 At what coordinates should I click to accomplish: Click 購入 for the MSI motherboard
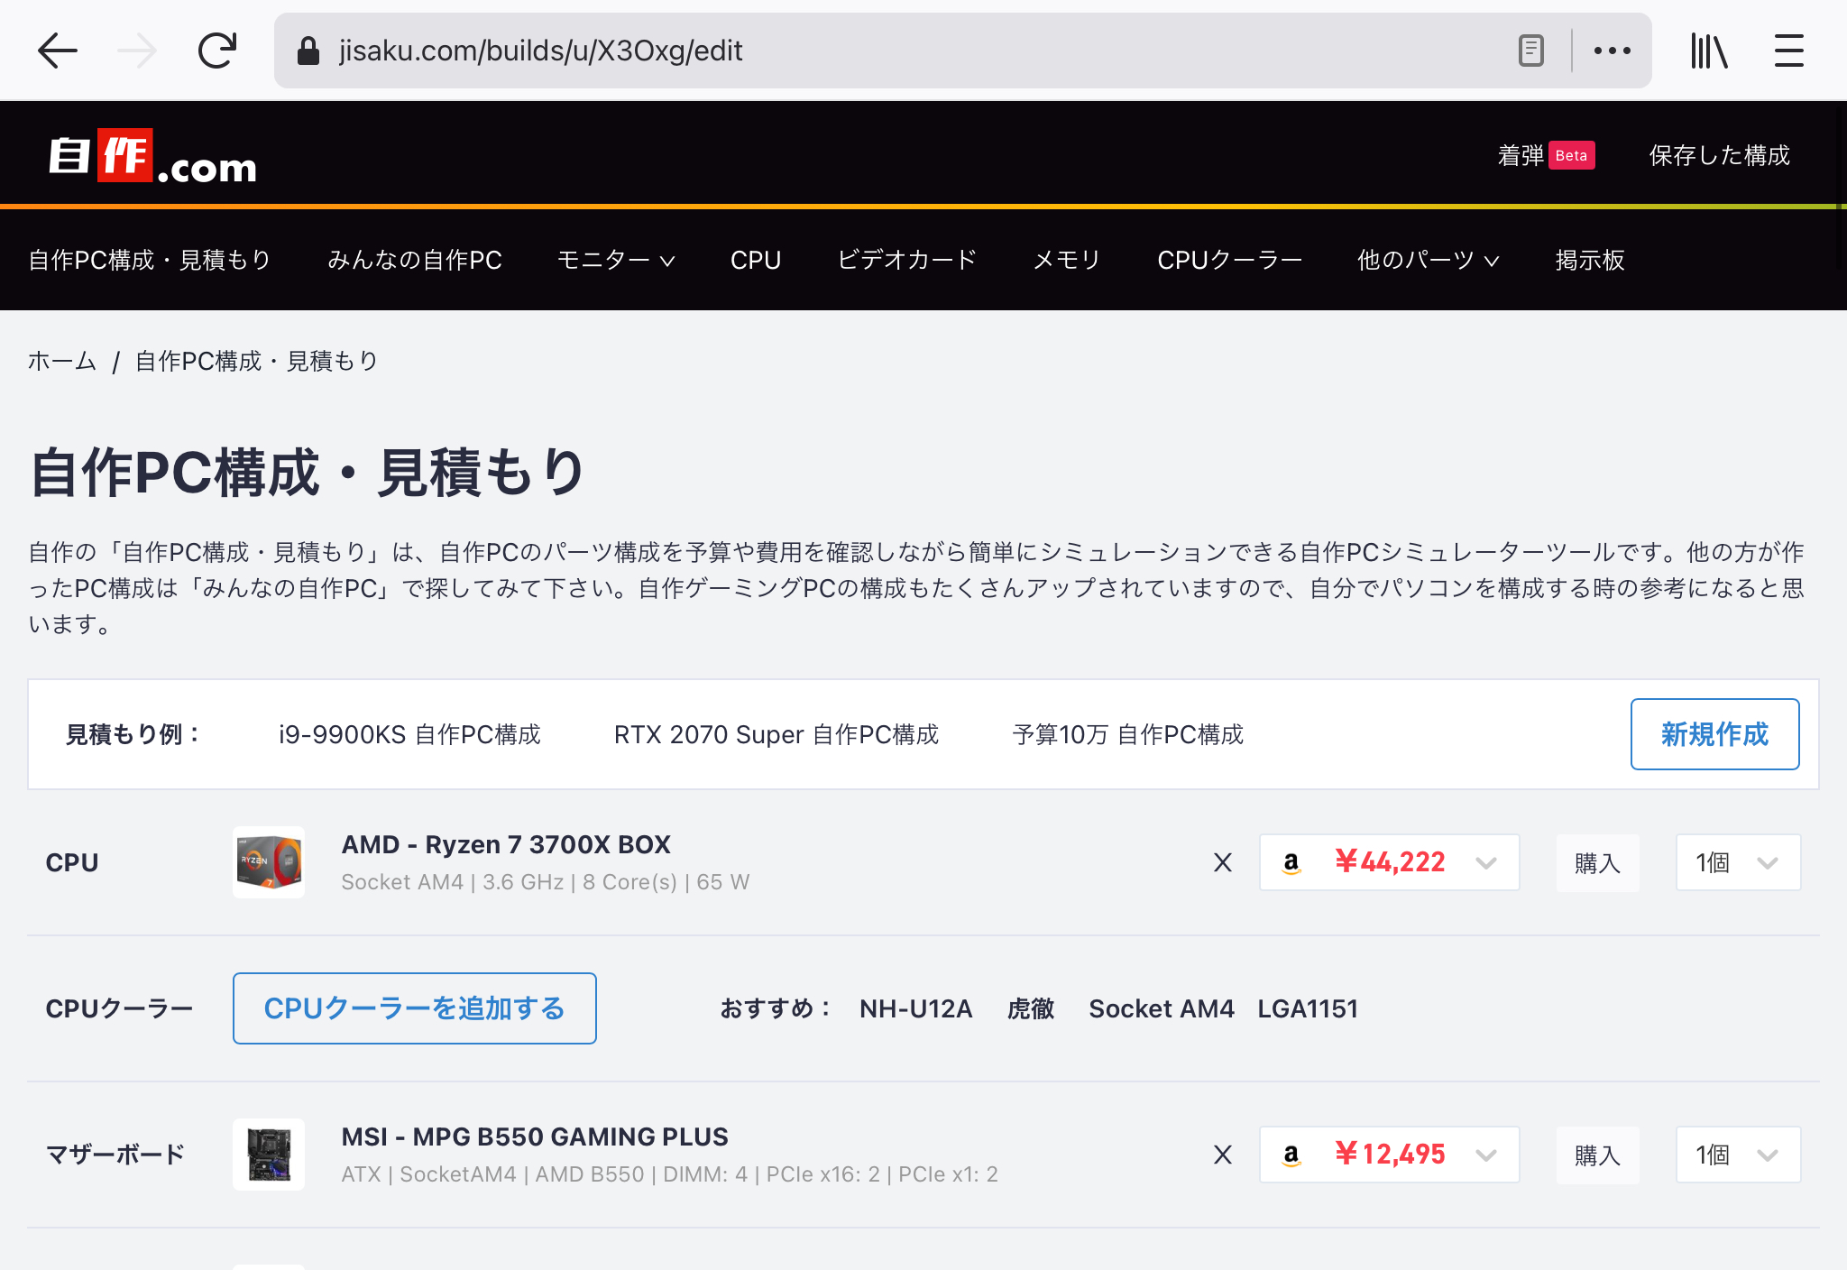click(1597, 1155)
